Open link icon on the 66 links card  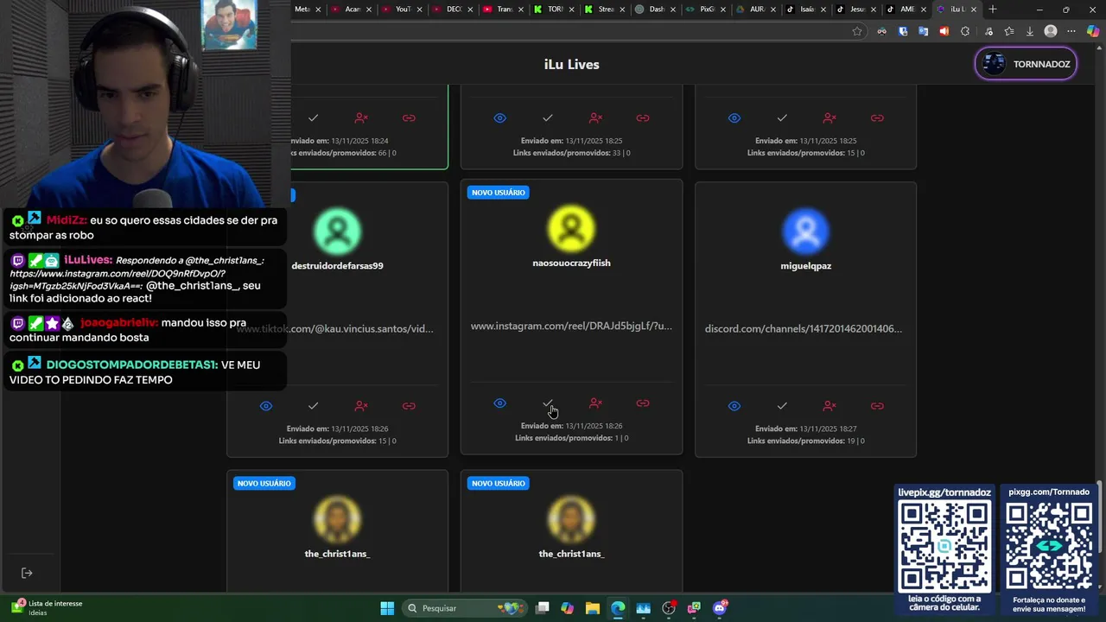[x=409, y=117]
